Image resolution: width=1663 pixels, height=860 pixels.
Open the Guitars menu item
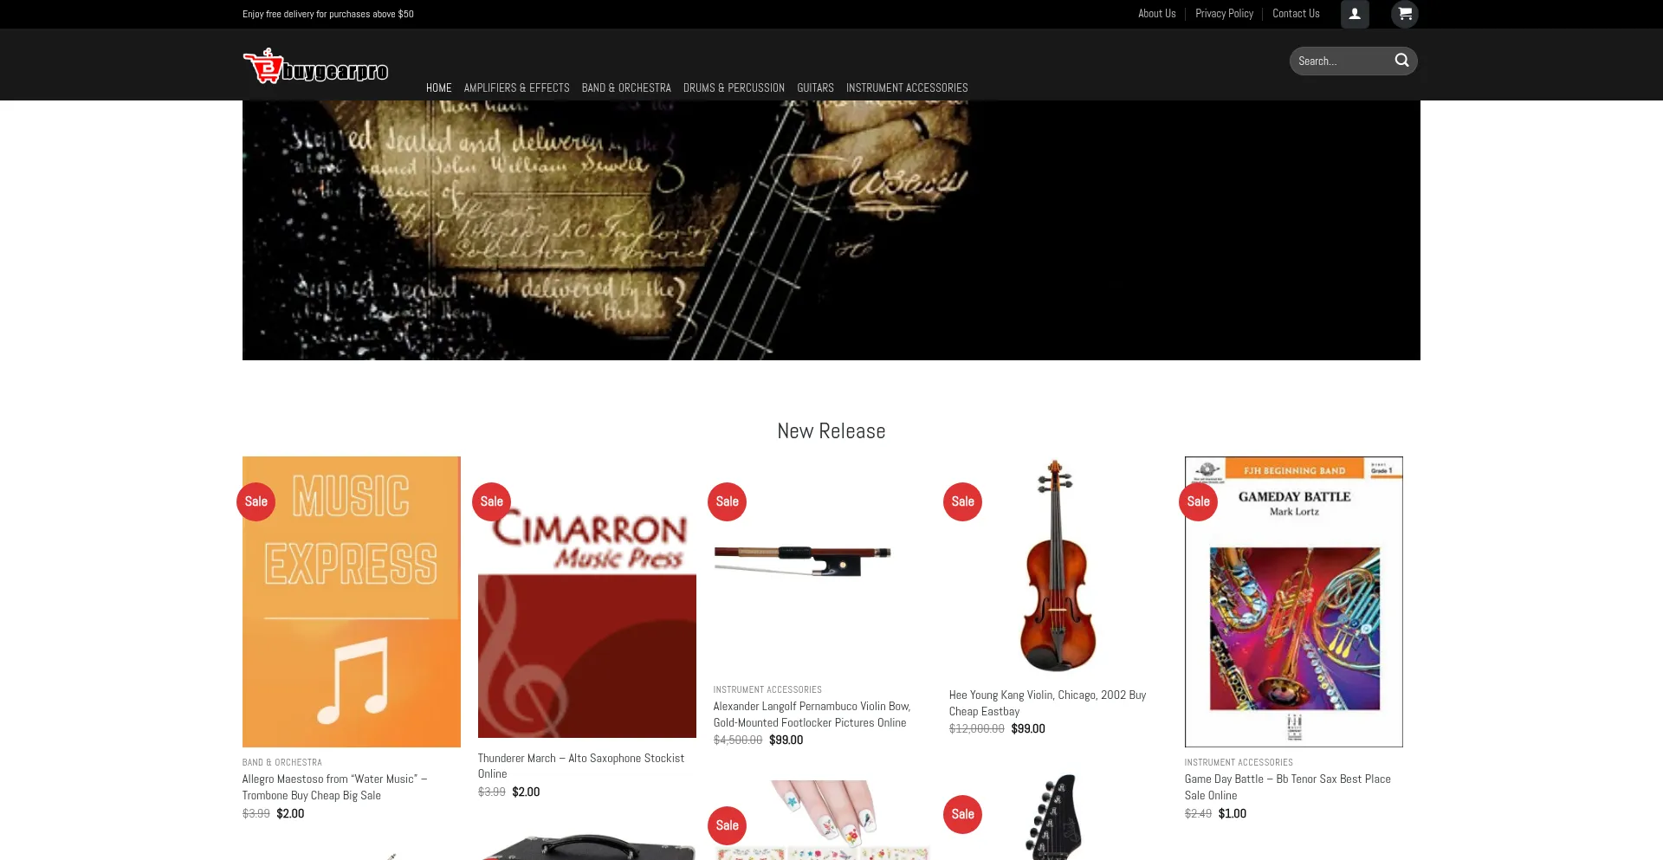[815, 88]
